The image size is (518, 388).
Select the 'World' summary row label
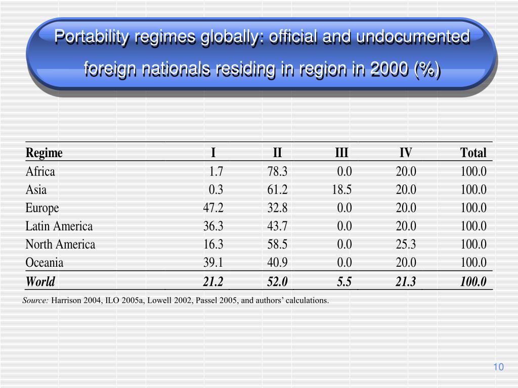[x=40, y=281]
